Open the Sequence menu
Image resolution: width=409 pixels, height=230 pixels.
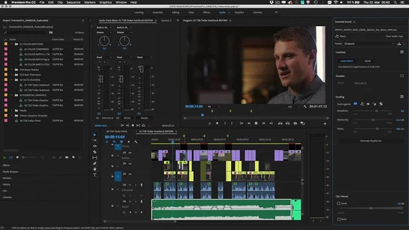tap(73, 2)
